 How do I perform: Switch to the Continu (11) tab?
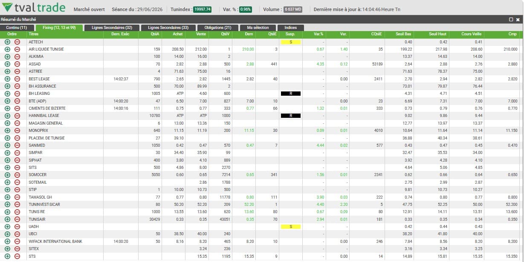point(17,28)
